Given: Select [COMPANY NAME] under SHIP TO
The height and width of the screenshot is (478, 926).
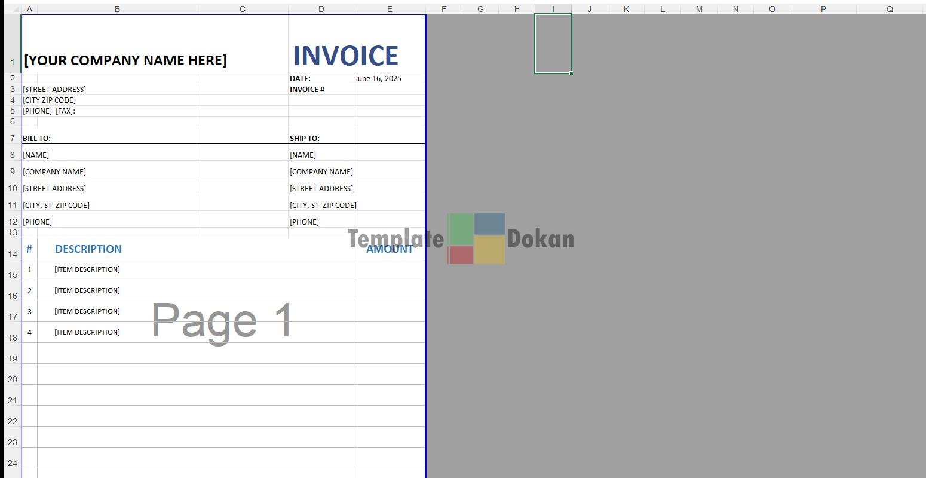Looking at the screenshot, I should pyautogui.click(x=321, y=172).
